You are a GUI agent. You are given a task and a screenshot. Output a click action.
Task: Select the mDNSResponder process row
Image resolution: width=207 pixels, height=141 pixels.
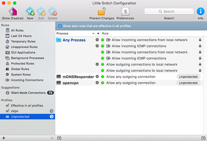coord(78,77)
